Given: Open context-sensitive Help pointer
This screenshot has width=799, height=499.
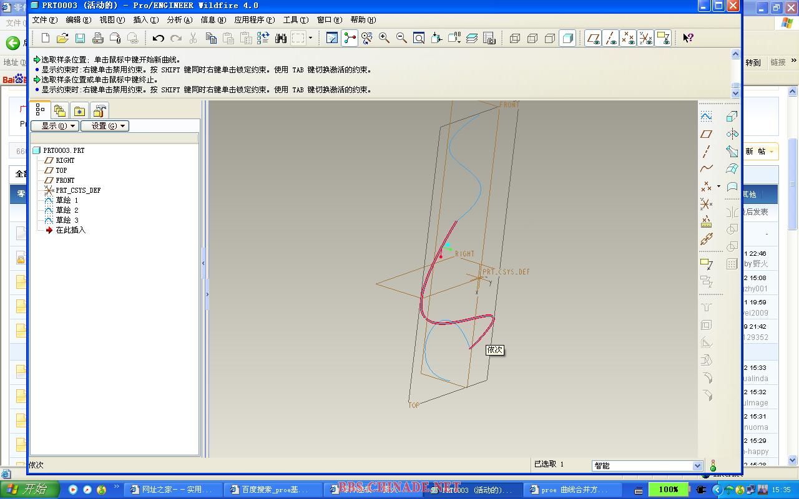Looking at the screenshot, I should pos(688,38).
